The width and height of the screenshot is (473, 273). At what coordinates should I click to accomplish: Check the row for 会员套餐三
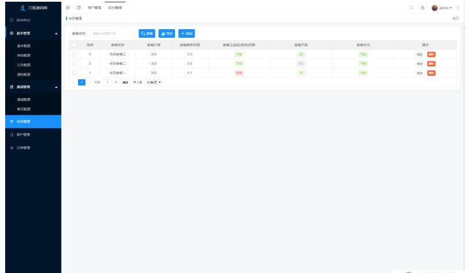(74, 54)
